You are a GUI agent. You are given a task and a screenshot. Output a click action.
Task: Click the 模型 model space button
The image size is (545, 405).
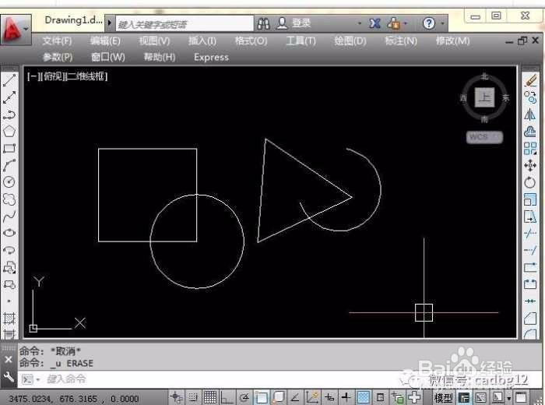click(444, 397)
